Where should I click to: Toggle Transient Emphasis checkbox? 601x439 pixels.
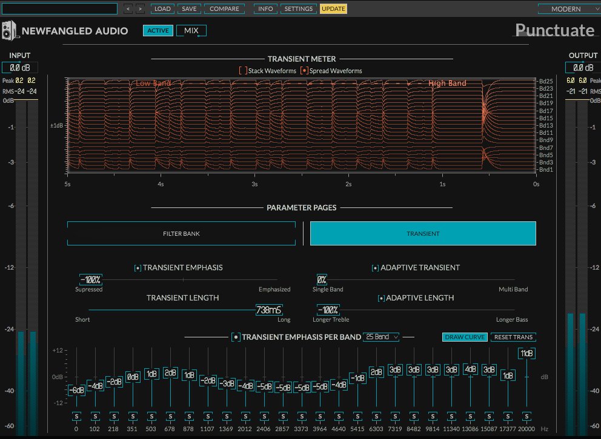[x=138, y=268]
